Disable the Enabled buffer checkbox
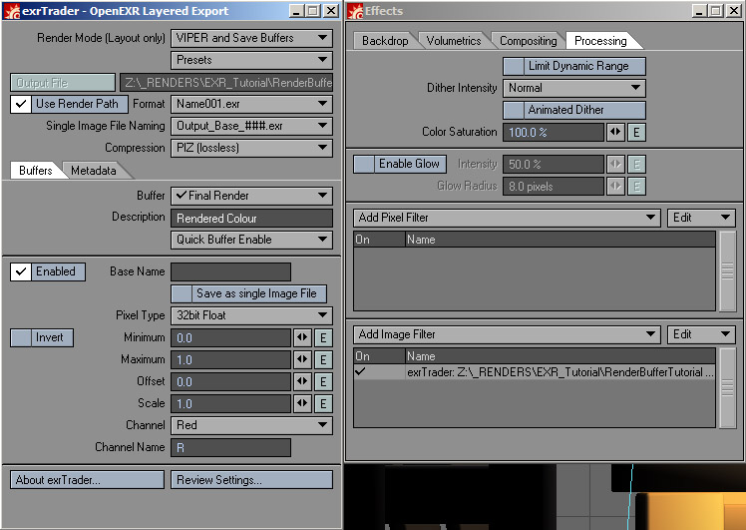 [20, 271]
